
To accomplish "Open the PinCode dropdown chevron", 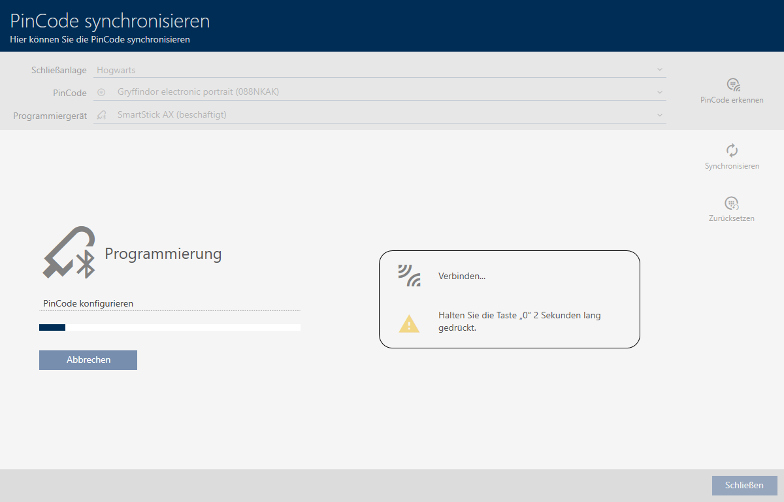I will [x=659, y=92].
